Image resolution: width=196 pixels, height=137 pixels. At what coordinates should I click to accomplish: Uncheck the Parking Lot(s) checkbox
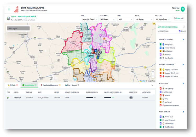pos(160,44)
